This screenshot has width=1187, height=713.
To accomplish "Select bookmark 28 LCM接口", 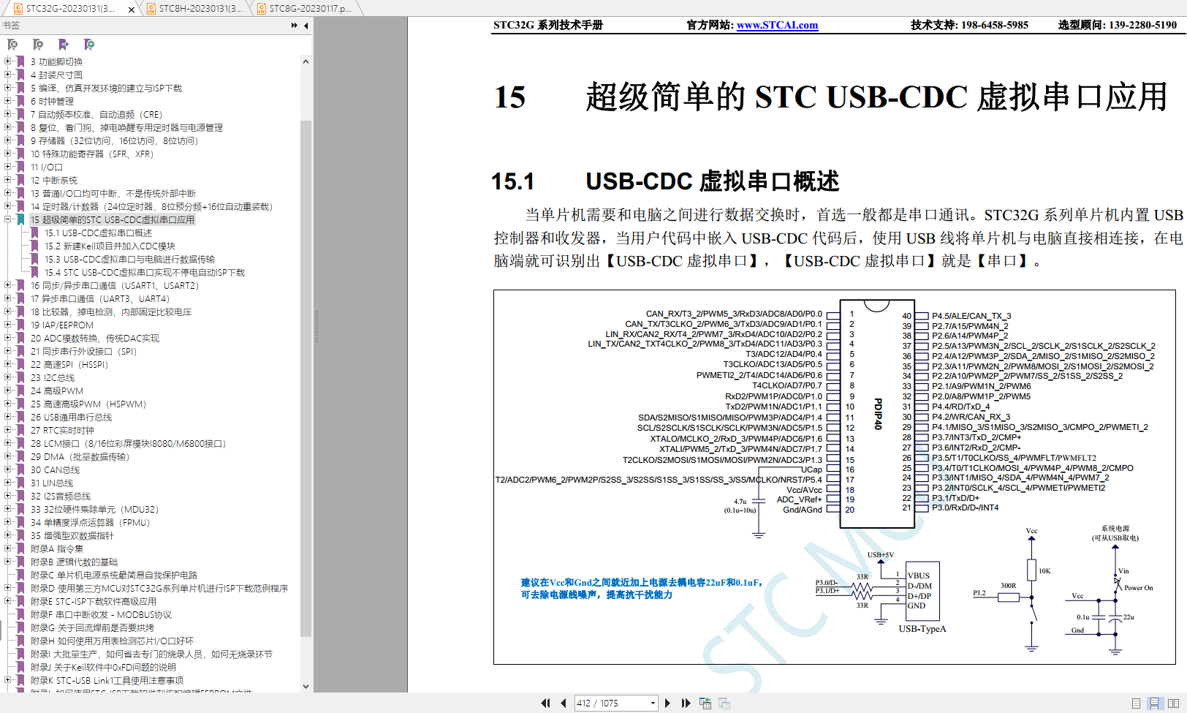I will coord(129,443).
